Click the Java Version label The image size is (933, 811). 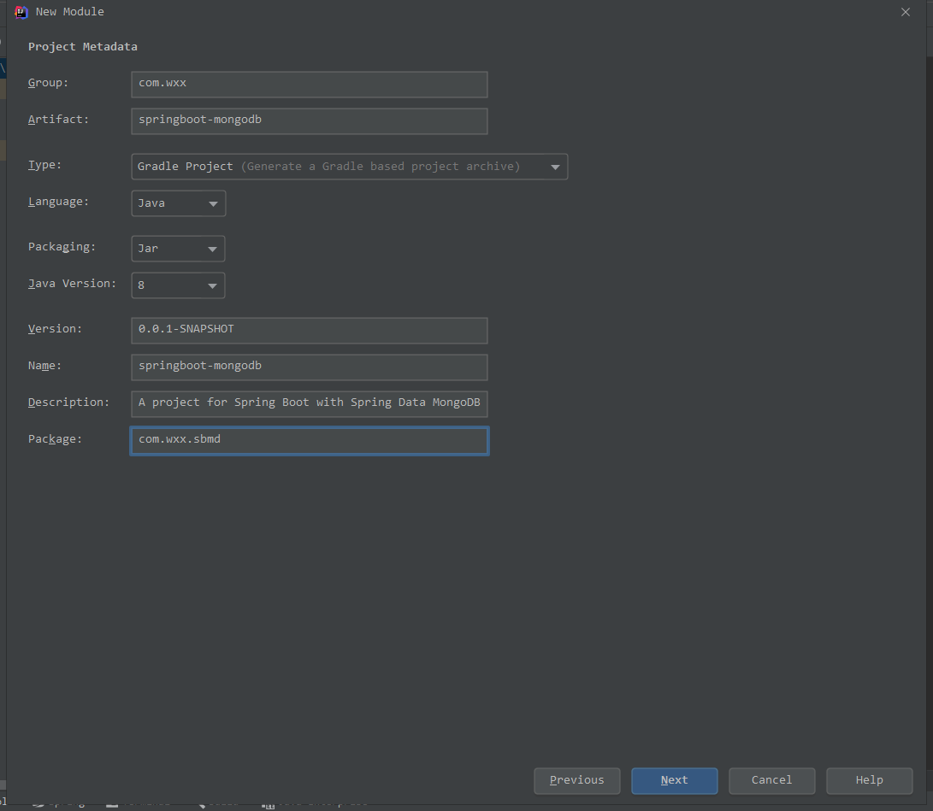pyautogui.click(x=72, y=284)
